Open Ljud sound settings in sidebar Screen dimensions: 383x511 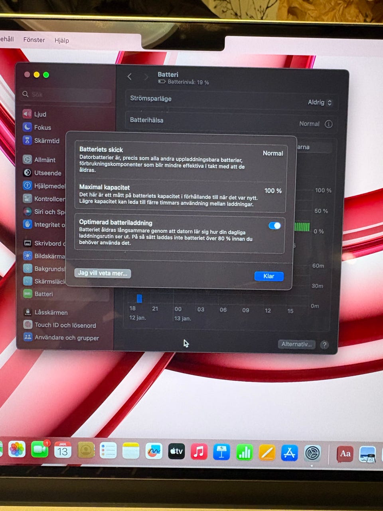pyautogui.click(x=40, y=114)
